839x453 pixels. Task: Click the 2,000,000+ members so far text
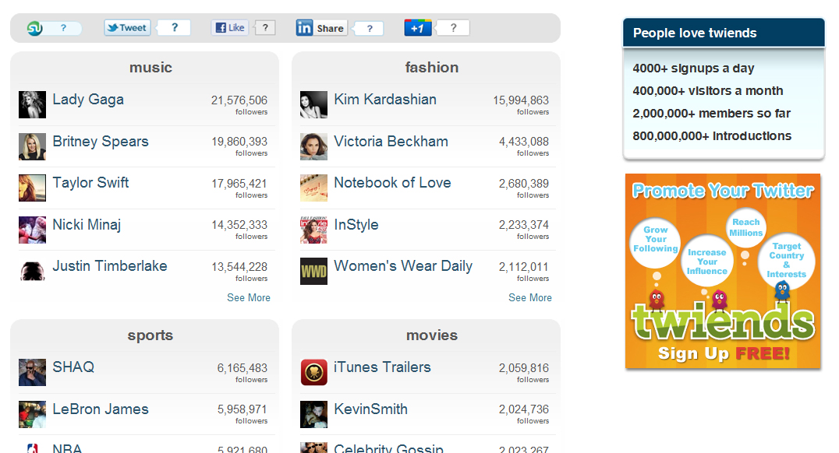(711, 114)
